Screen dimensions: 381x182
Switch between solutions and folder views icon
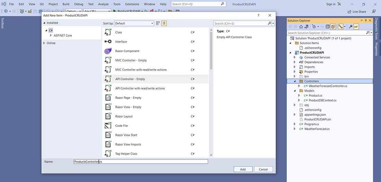(307, 27)
